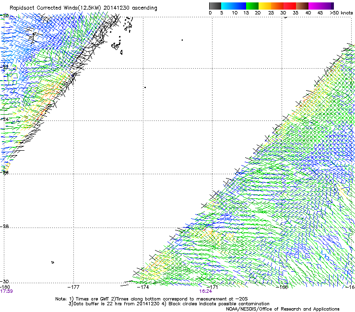The width and height of the screenshot is (355, 312).
Task: Select the gray 0-5 knots color band
Action: [x=215, y=6]
